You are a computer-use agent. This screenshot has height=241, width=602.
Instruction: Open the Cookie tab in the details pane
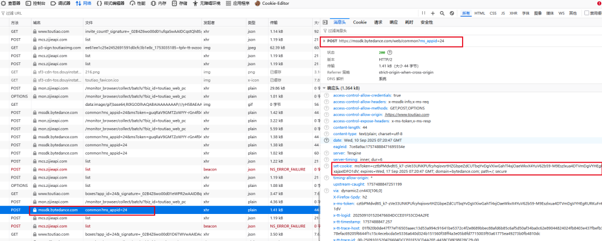pos(360,22)
